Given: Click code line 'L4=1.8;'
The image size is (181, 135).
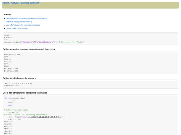Looking at the screenshot, I should (8, 62).
